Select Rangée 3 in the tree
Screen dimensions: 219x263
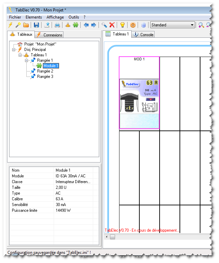click(45, 77)
